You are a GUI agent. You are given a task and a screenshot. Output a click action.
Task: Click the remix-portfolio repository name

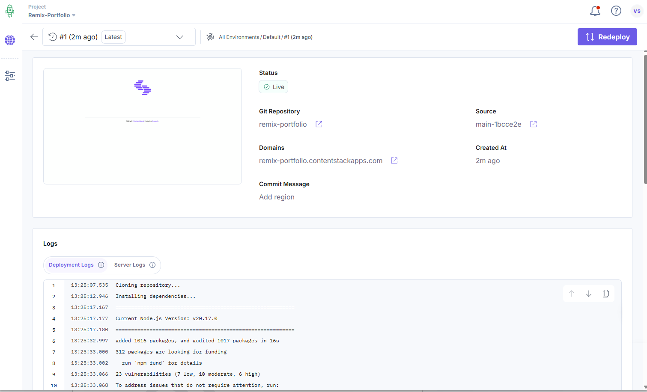283,124
